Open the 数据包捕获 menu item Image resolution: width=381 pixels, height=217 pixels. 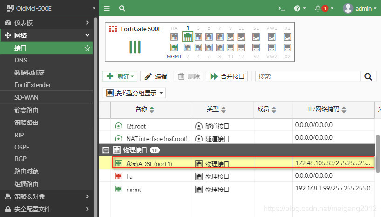pyautogui.click(x=47, y=73)
